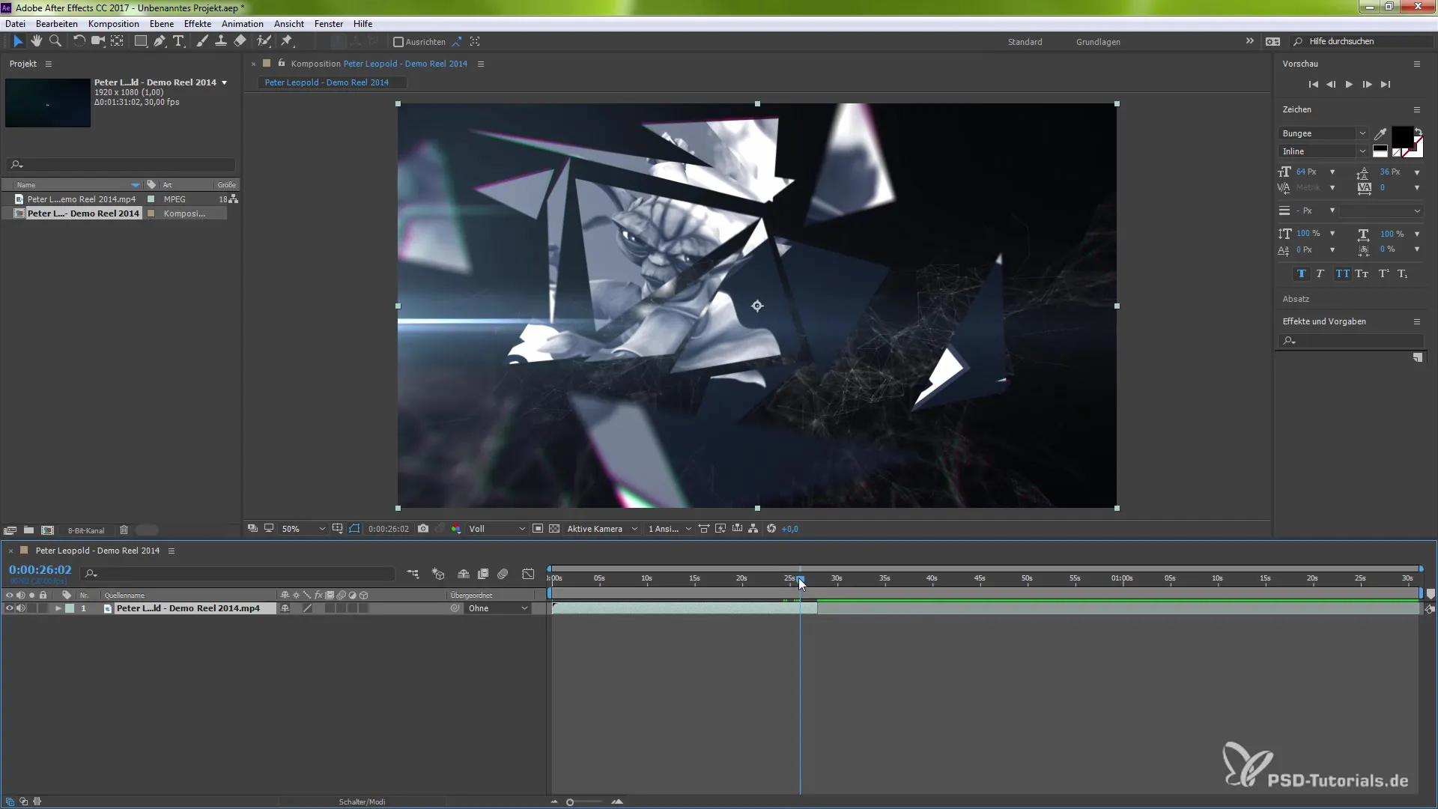This screenshot has height=809, width=1438.
Task: Select the Unified Camera tool
Action: click(x=97, y=41)
